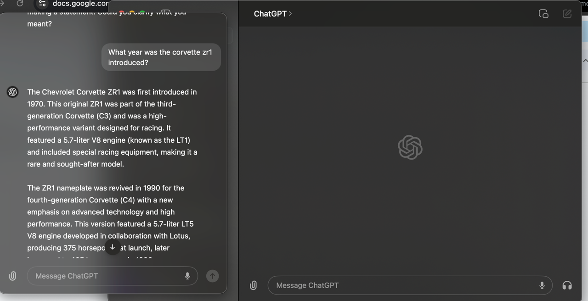
Task: Click paragraph starting 'The Chevrolet Corvette ZR1'
Action: click(113, 128)
